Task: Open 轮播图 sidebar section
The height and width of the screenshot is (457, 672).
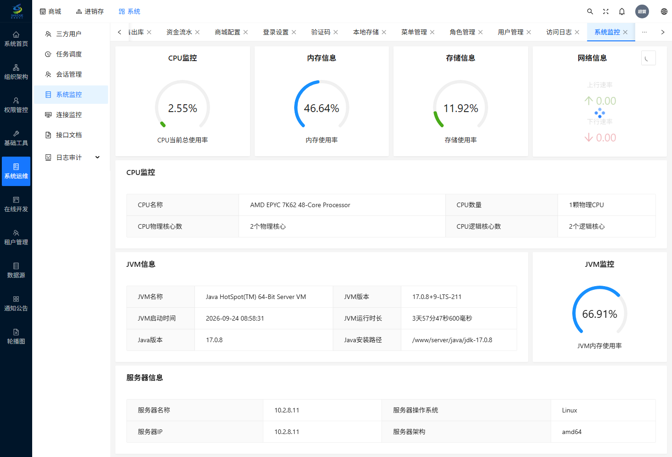Action: click(16, 337)
